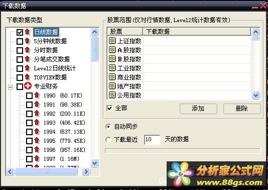Click the tree horizontal scroll-right arrow

(86, 171)
